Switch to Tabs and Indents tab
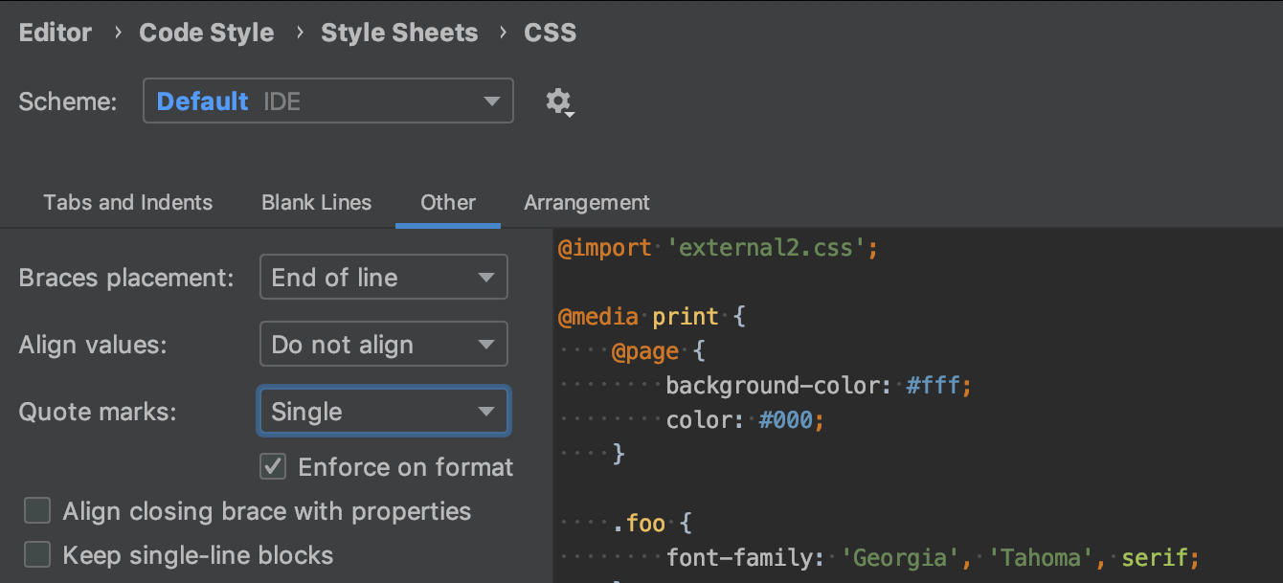This screenshot has width=1283, height=583. point(128,203)
